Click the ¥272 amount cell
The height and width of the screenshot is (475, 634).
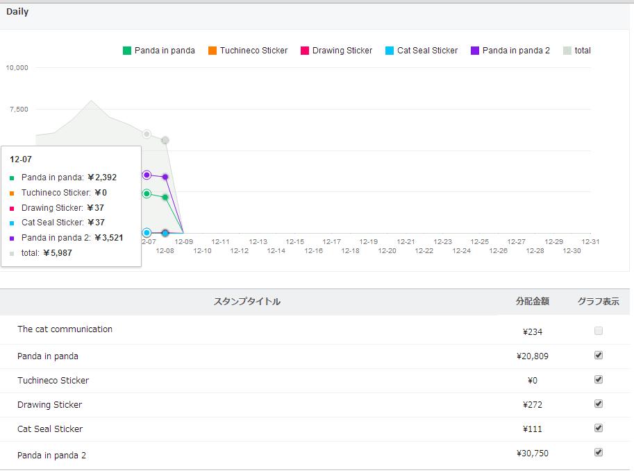532,405
